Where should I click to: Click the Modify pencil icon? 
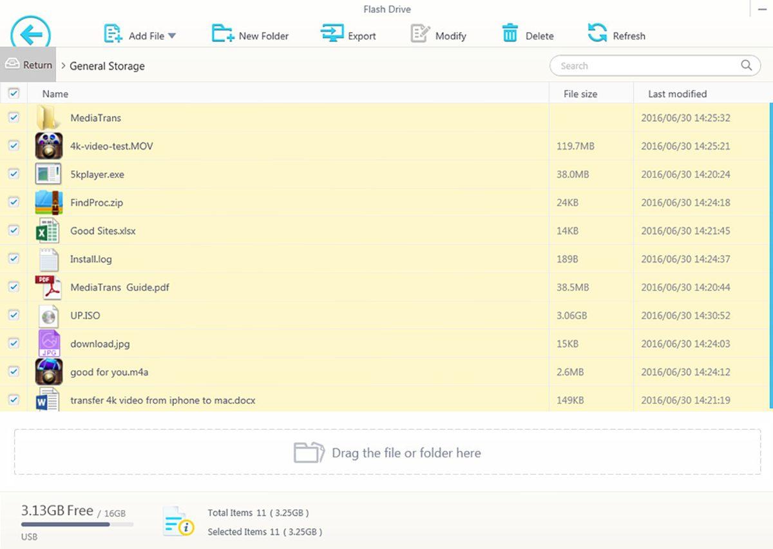click(x=420, y=34)
